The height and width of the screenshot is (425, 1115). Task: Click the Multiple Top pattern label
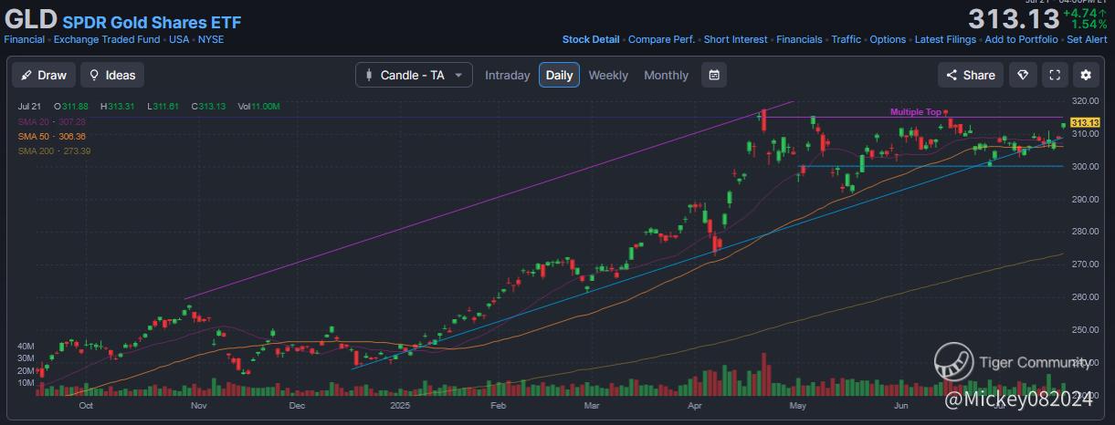click(x=915, y=112)
